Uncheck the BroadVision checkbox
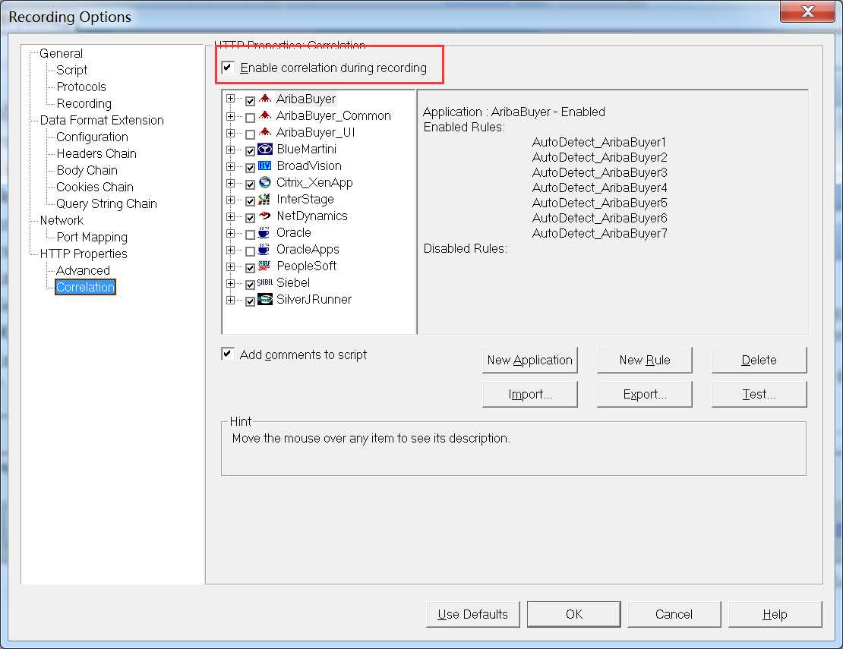The height and width of the screenshot is (649, 843). click(250, 168)
